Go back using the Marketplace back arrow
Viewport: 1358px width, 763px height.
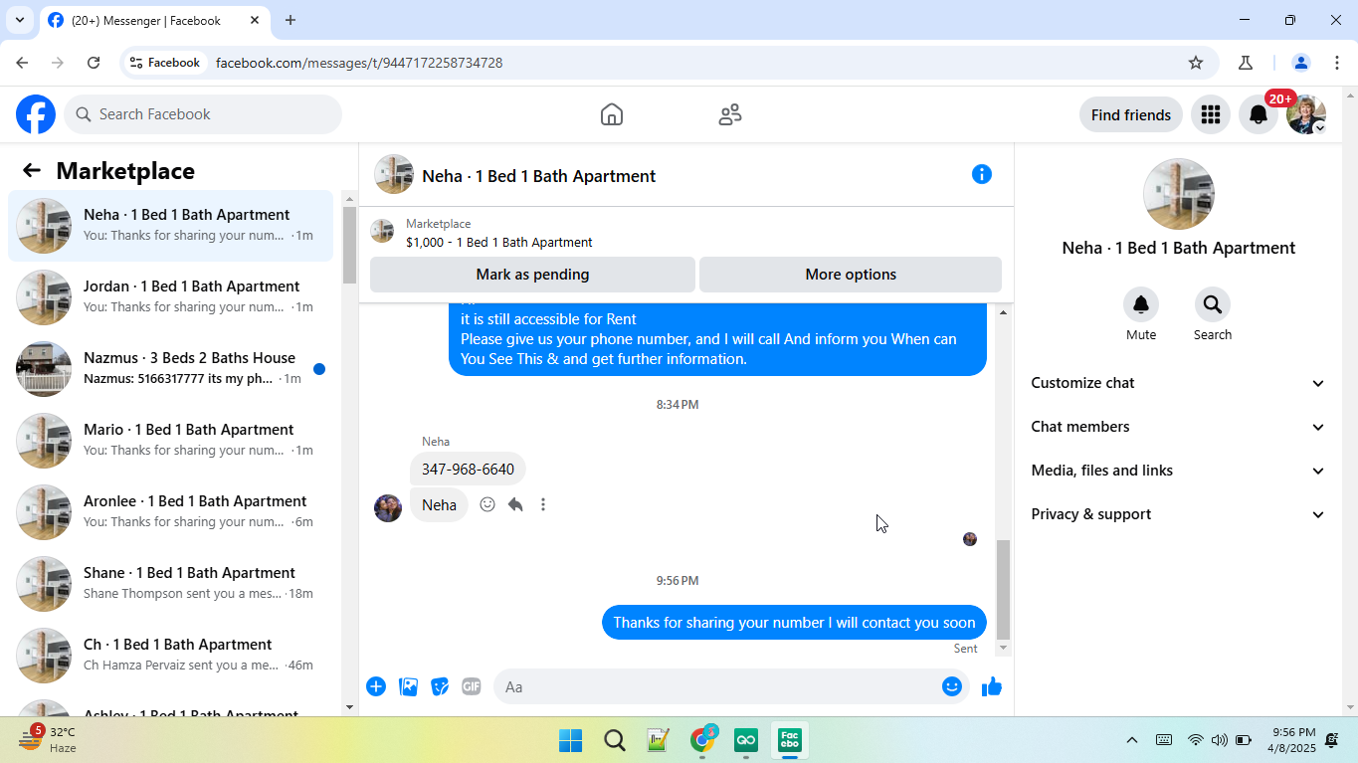coord(32,170)
